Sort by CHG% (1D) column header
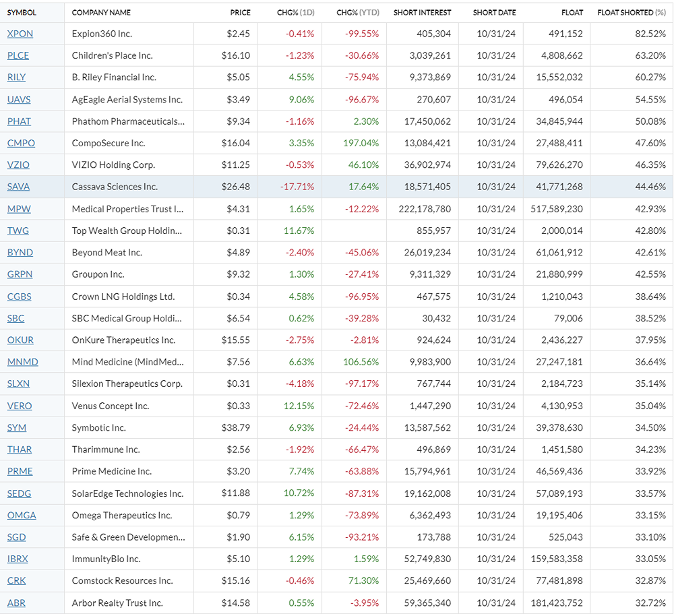This screenshot has width=674, height=614. [x=296, y=13]
